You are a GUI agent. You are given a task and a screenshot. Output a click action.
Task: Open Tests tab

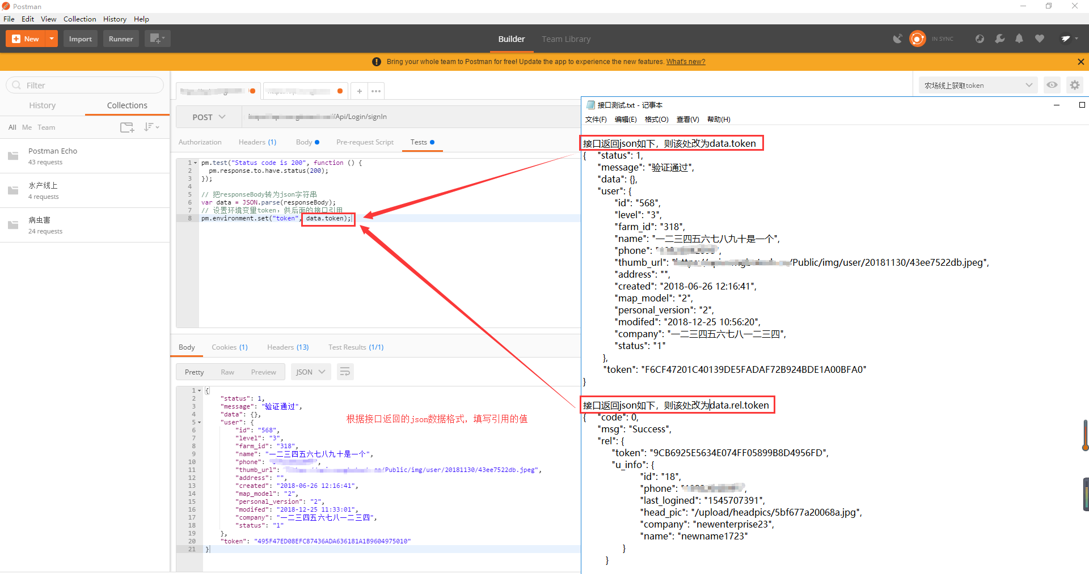pos(422,142)
